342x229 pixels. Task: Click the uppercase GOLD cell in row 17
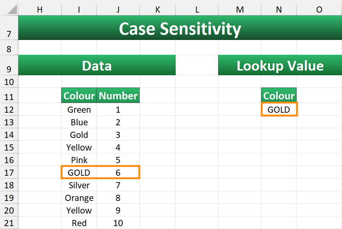[x=79, y=173]
